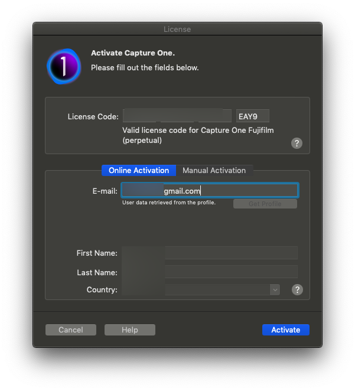Click the Get Profile button
The height and width of the screenshot is (391, 355).
pyautogui.click(x=265, y=204)
